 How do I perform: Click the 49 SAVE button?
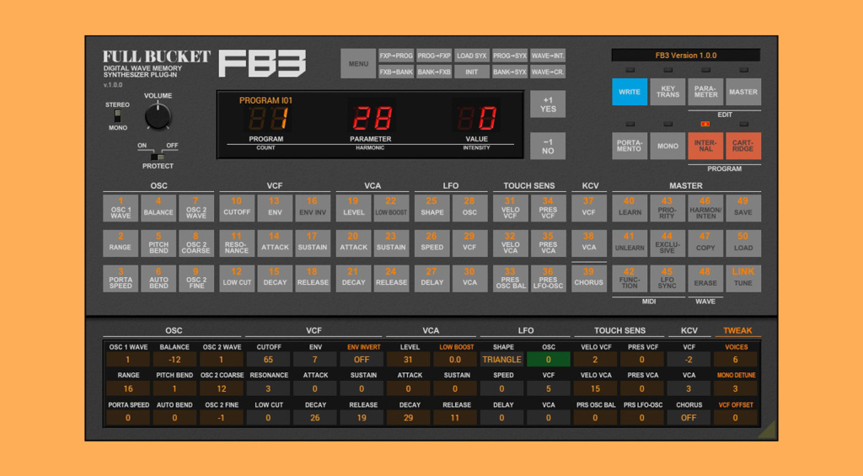click(743, 208)
